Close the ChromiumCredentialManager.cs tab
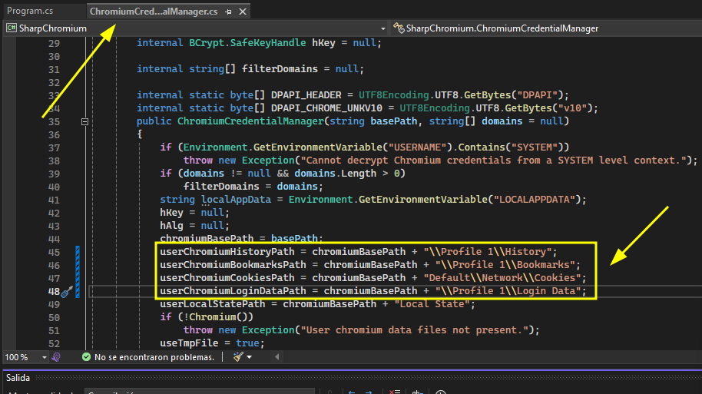 pos(243,12)
